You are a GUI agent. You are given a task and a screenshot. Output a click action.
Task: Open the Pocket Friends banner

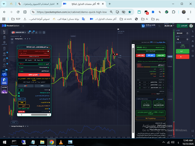pos(4,81)
